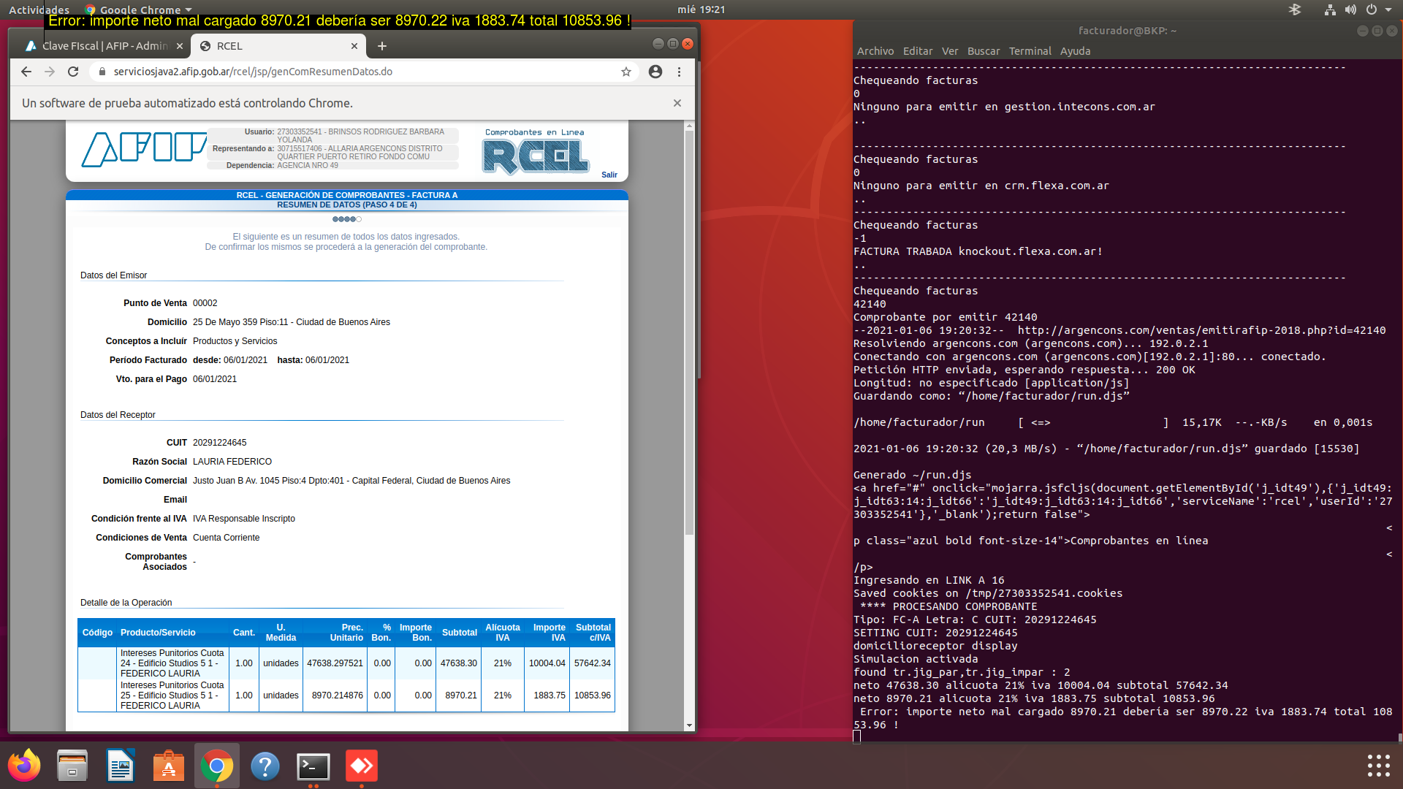This screenshot has width=1403, height=789.
Task: Click the Razón Social LAURIA FEDERICO text
Action: click(232, 462)
